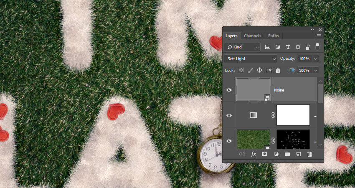
Task: Click the Fill value field
Action: coord(304,71)
